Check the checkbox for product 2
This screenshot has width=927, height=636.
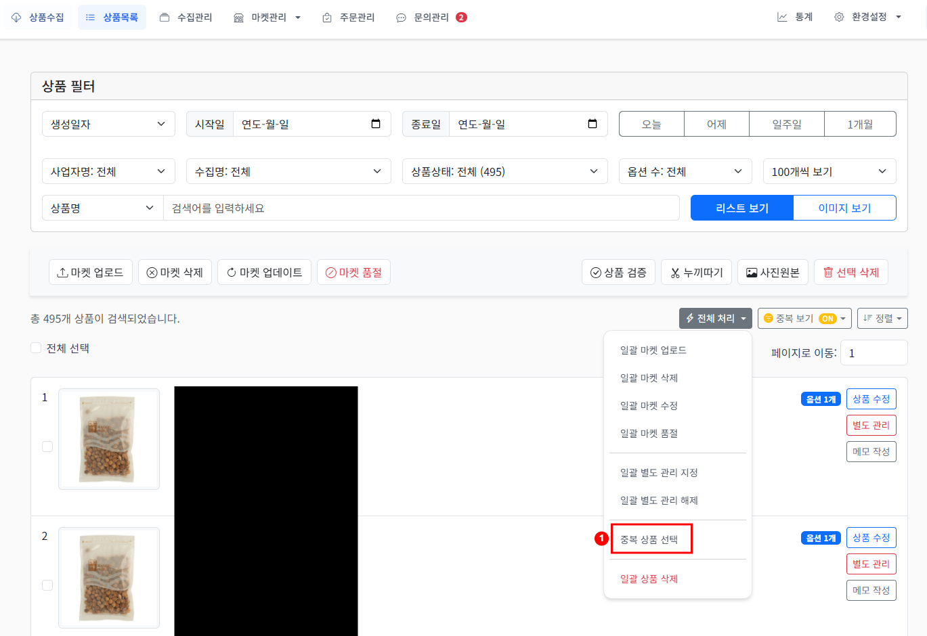coord(47,585)
